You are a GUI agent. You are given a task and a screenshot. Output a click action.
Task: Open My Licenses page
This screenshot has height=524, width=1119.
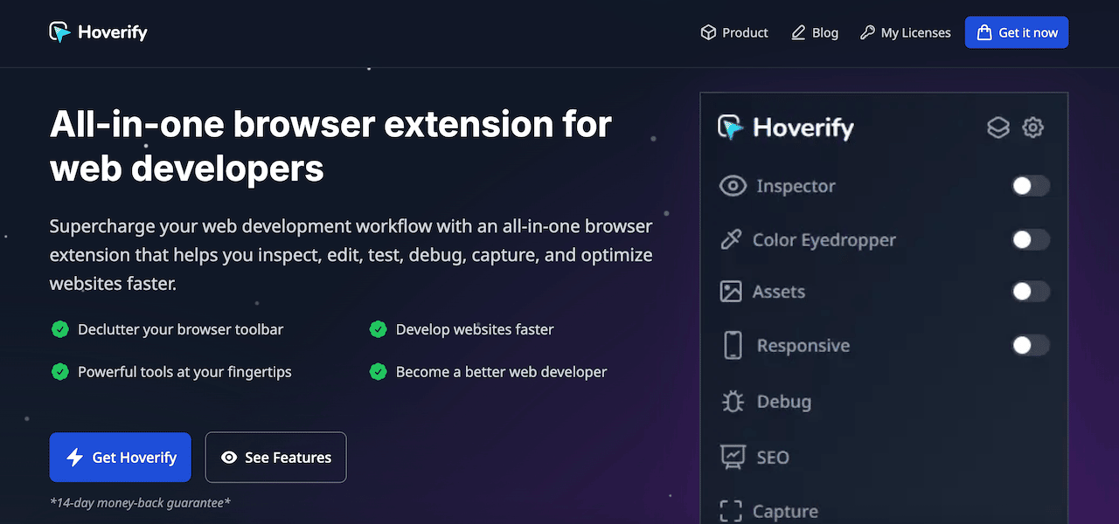[905, 32]
